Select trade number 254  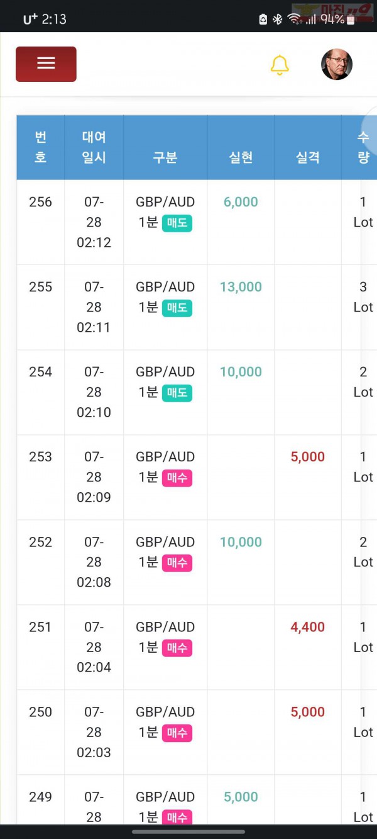click(x=41, y=372)
